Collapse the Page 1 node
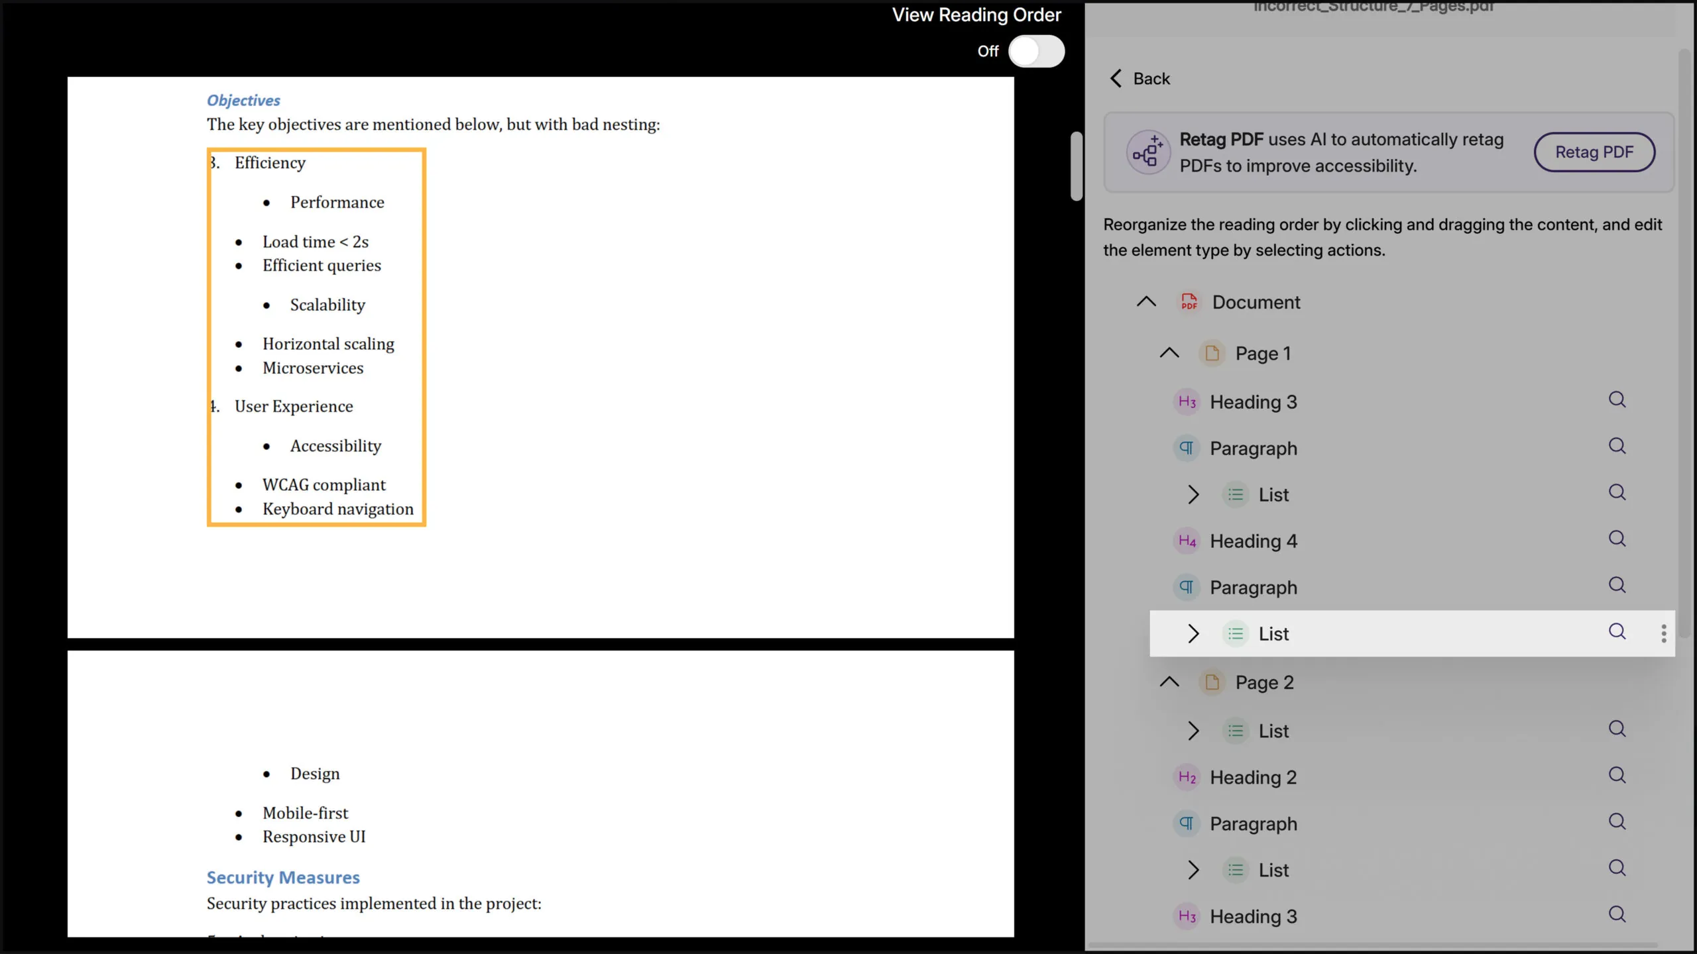The image size is (1697, 954). pyautogui.click(x=1169, y=353)
